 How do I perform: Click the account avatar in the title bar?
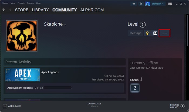click(147, 4)
